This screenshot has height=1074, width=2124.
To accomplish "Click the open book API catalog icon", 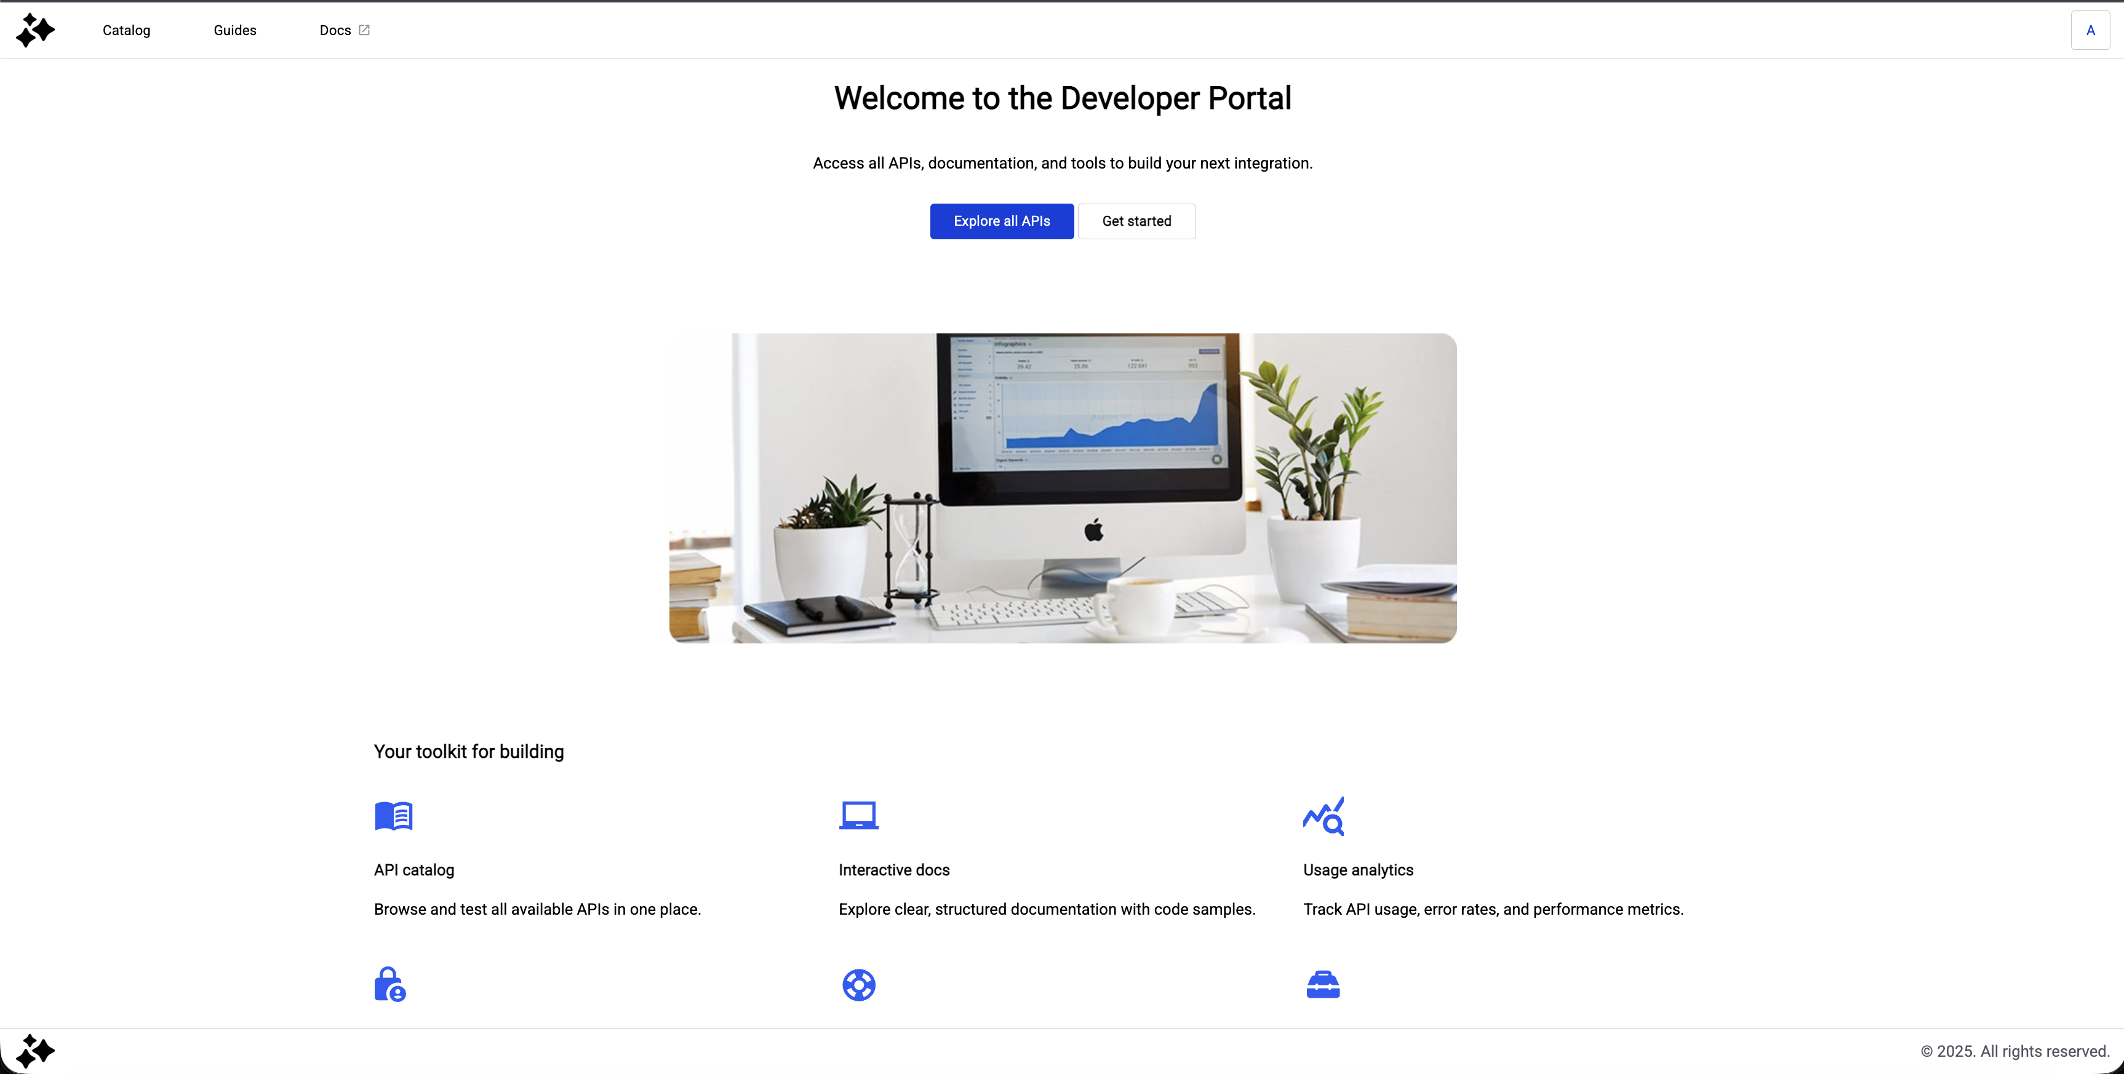I will (393, 816).
